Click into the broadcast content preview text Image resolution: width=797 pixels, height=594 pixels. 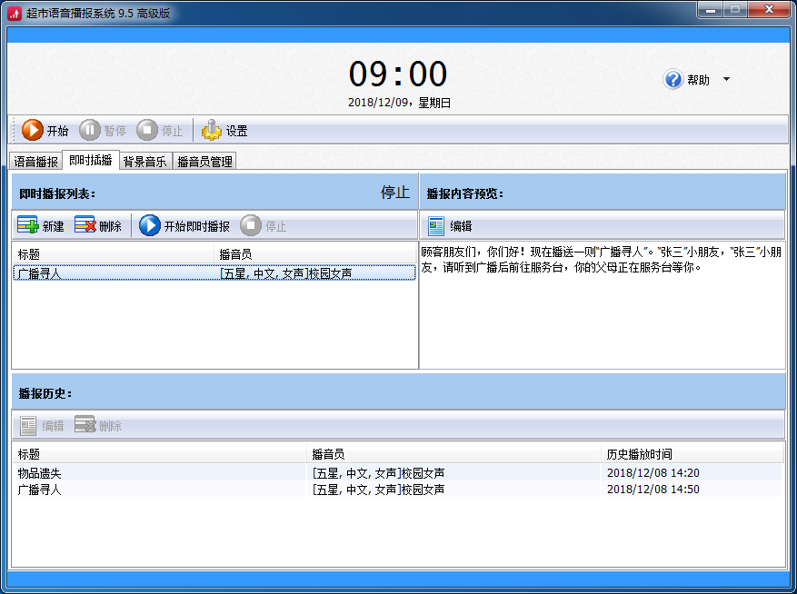point(602,305)
